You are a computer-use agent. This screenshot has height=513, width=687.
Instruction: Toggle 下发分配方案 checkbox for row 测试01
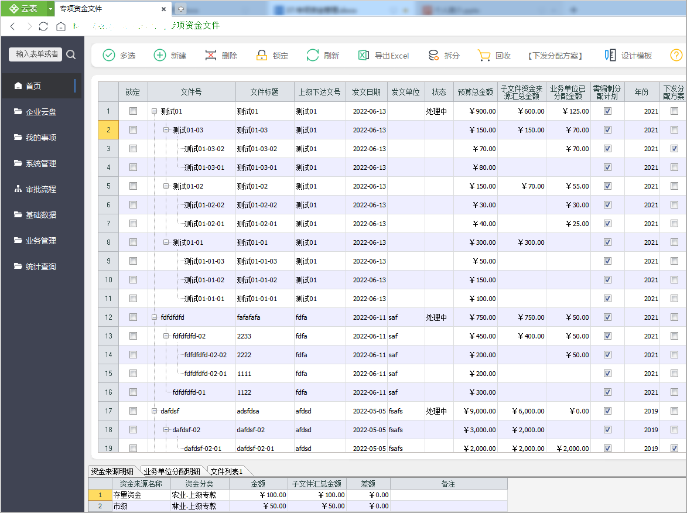(x=674, y=111)
